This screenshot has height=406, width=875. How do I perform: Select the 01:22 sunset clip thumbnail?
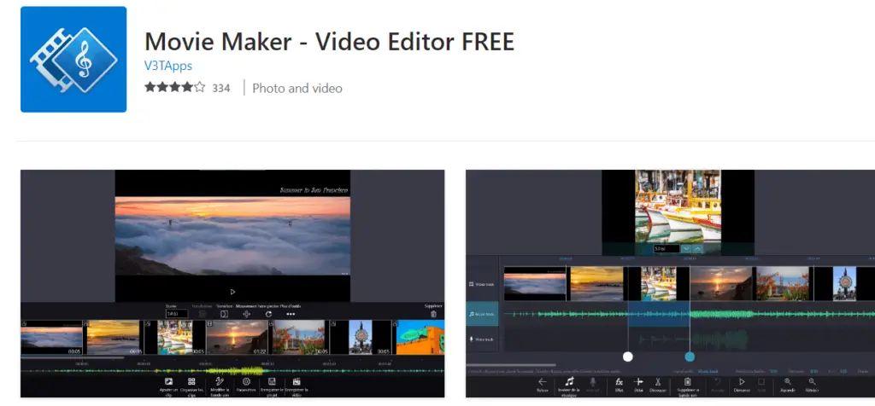pos(238,338)
